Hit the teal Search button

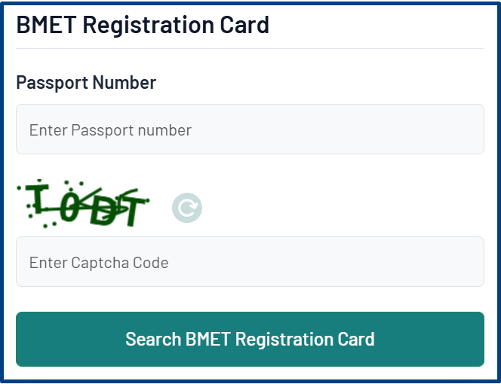[x=250, y=339]
